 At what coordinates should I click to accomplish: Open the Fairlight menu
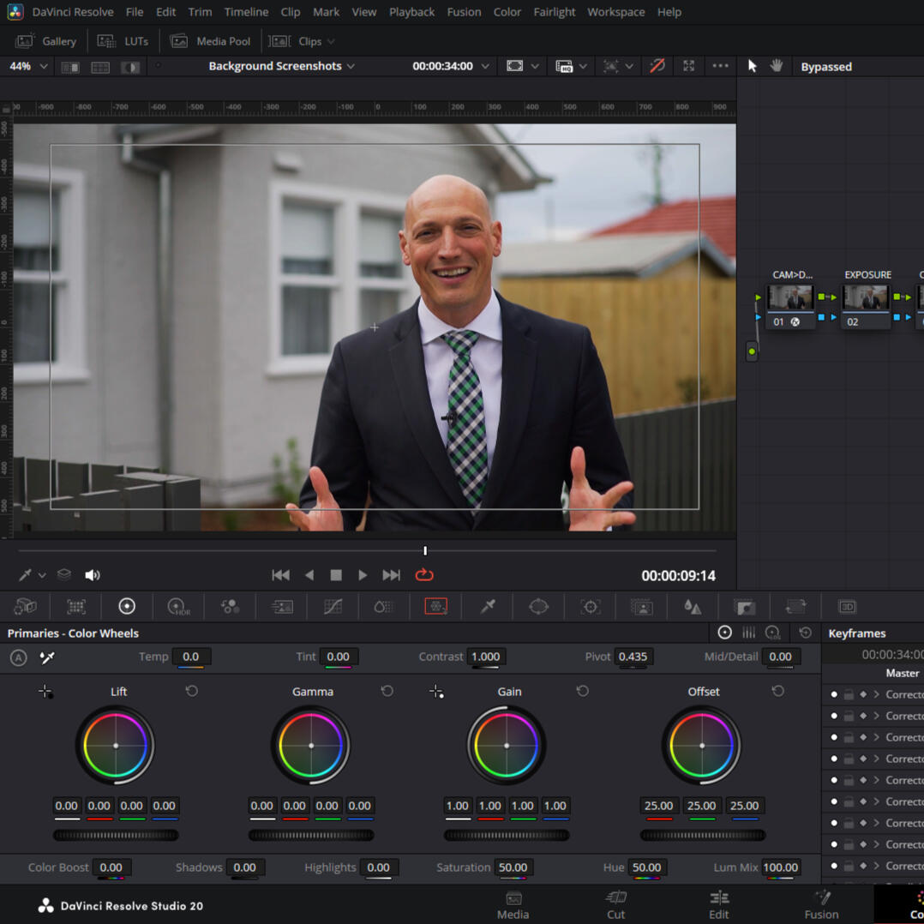(555, 12)
